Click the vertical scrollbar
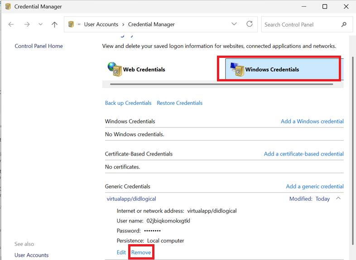 click(353, 151)
